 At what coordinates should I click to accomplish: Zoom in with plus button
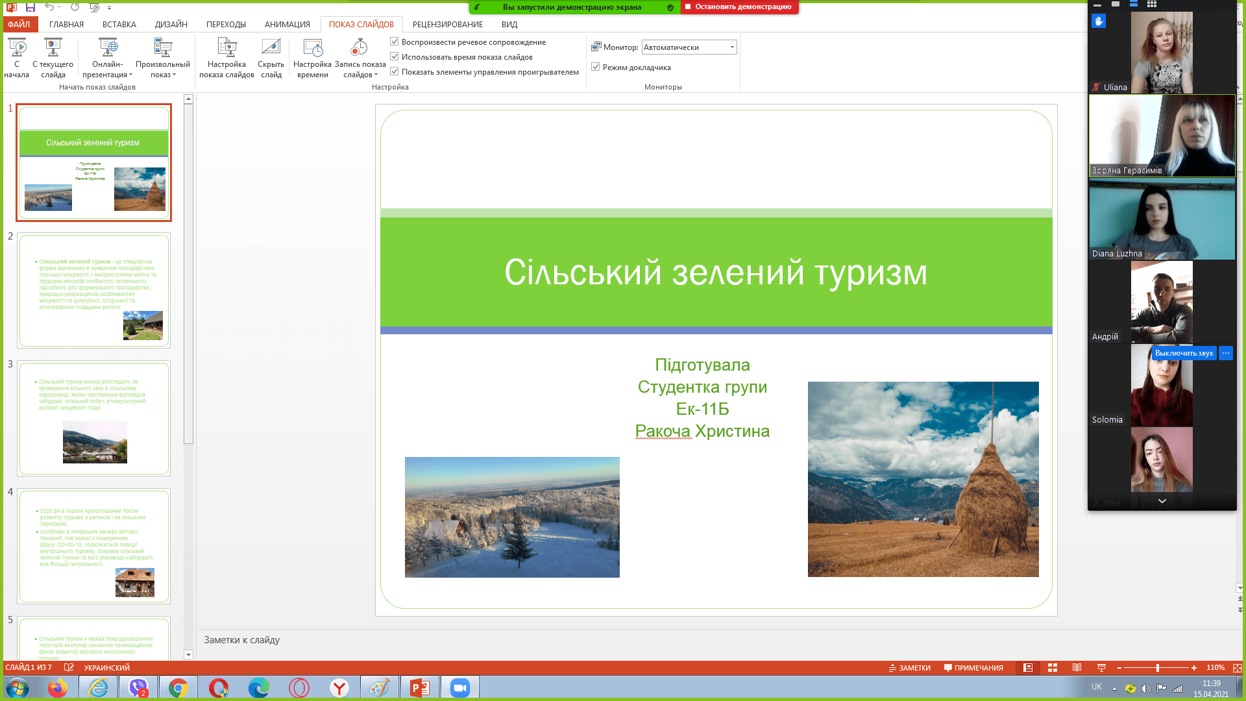(1194, 668)
